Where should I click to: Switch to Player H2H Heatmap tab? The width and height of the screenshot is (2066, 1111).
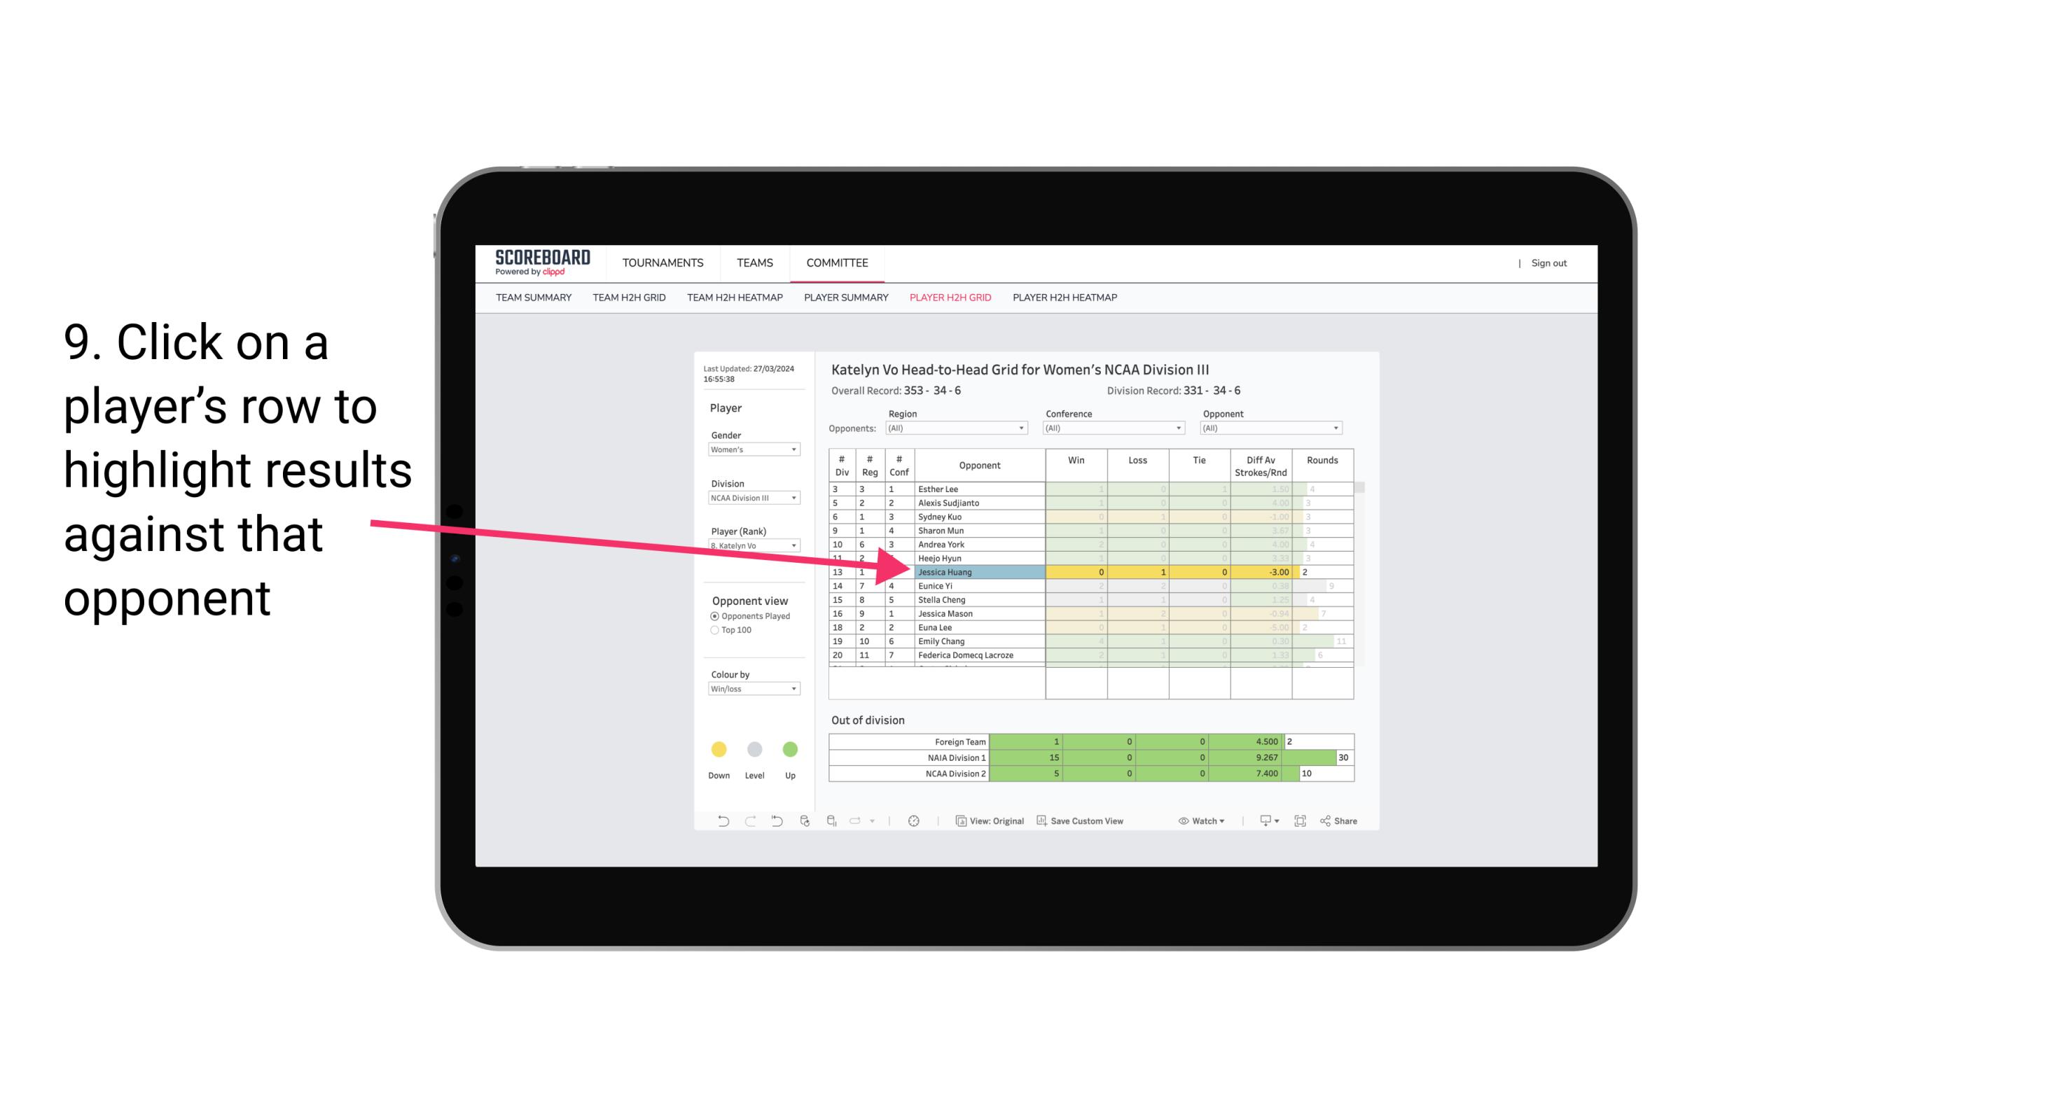[1066, 297]
